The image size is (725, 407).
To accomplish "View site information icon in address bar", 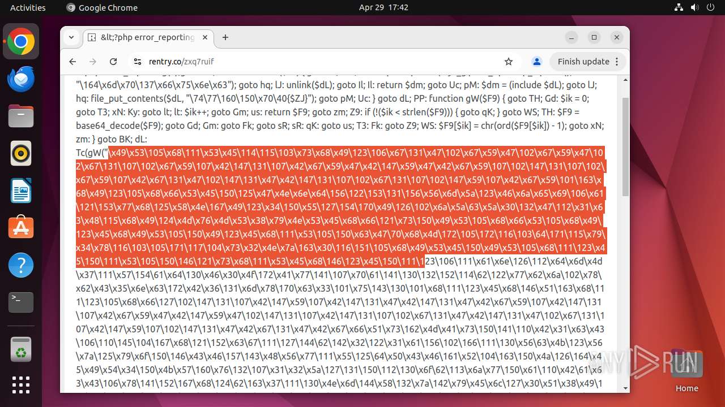I will [138, 62].
